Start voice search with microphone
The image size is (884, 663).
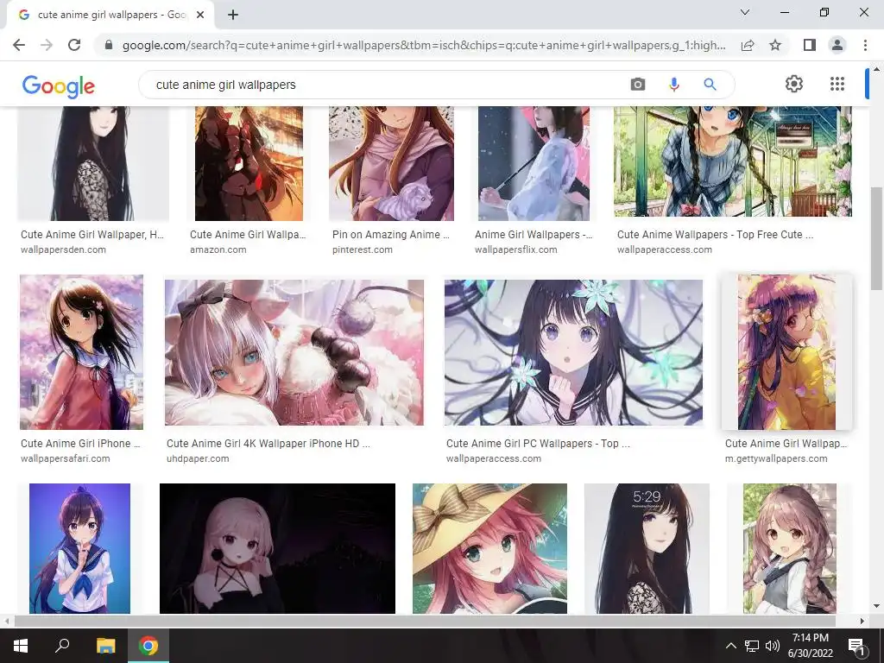[x=673, y=85]
